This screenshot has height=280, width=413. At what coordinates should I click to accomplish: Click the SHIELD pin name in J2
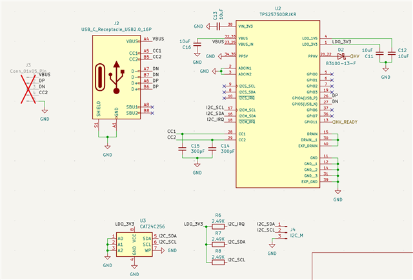tap(99, 109)
